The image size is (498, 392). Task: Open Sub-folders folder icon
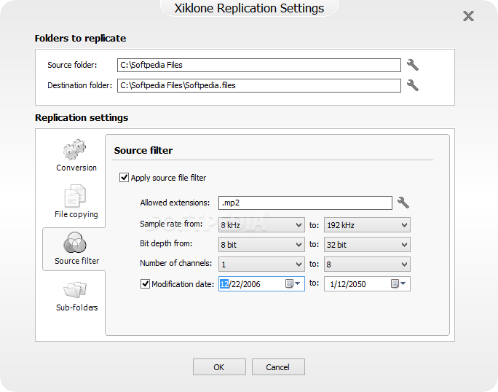click(x=75, y=289)
